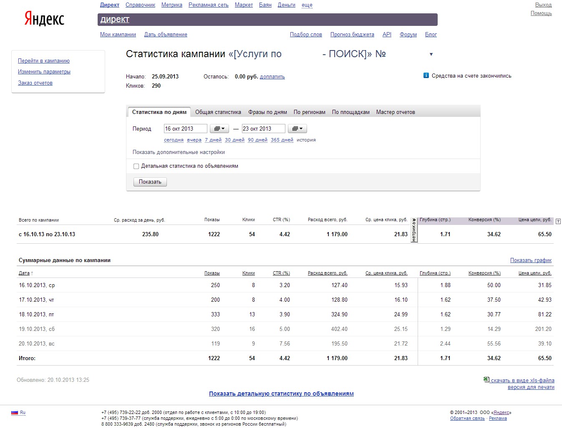Click Показать график link
Screen dimensions: 562x434
531,260
